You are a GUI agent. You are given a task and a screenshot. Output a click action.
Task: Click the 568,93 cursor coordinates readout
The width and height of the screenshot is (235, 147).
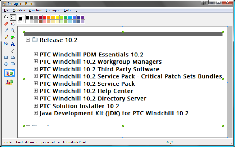pos(170,142)
